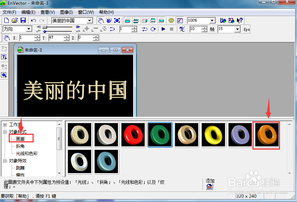Click the Add keyframe plus icon
297x202 pixels.
tap(86, 29)
